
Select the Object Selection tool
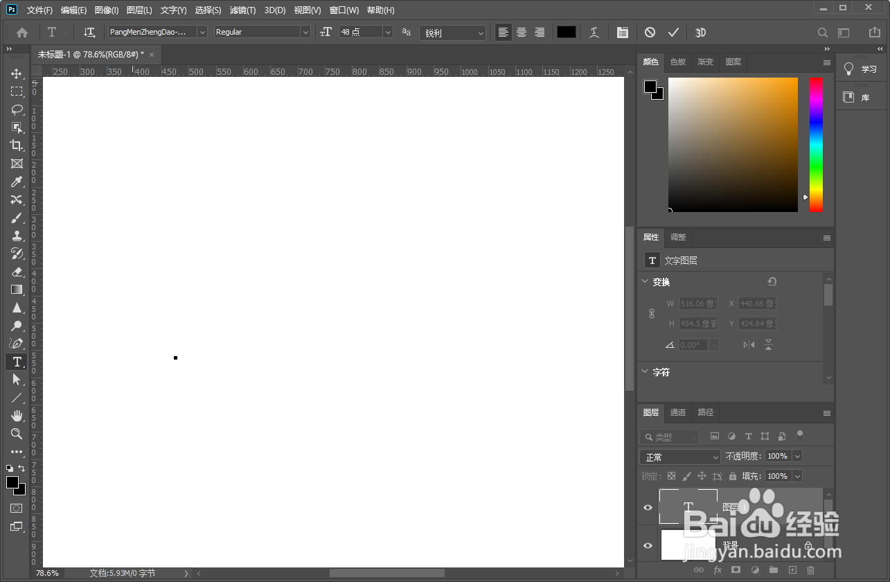[x=17, y=127]
